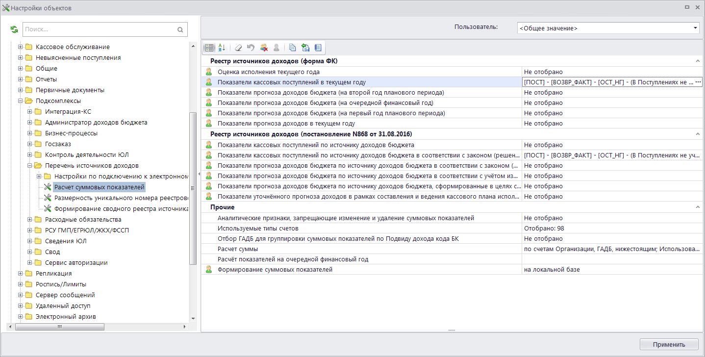Click Отбор ГАДБ для группировки row
This screenshot has height=357, width=705.
pos(338,239)
